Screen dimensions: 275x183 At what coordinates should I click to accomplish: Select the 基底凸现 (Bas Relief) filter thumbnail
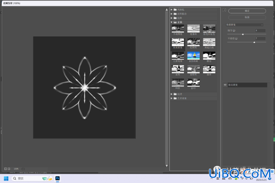click(209, 42)
